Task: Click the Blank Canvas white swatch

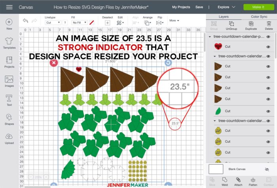Action: (x=216, y=169)
